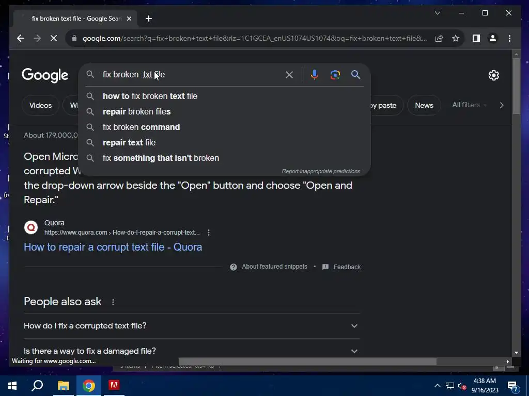Click the Quora site logo
Image resolution: width=529 pixels, height=396 pixels.
pos(31,227)
